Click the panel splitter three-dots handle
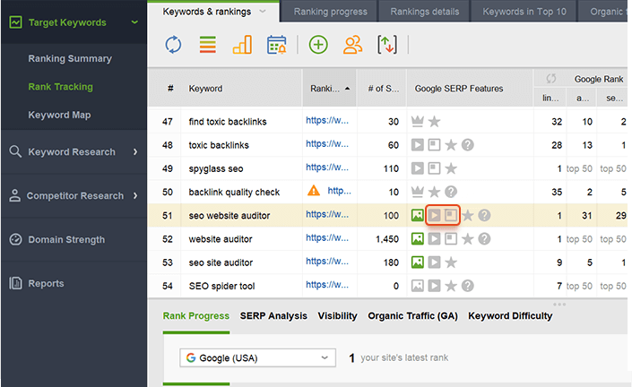632x387 pixels. 559,305
